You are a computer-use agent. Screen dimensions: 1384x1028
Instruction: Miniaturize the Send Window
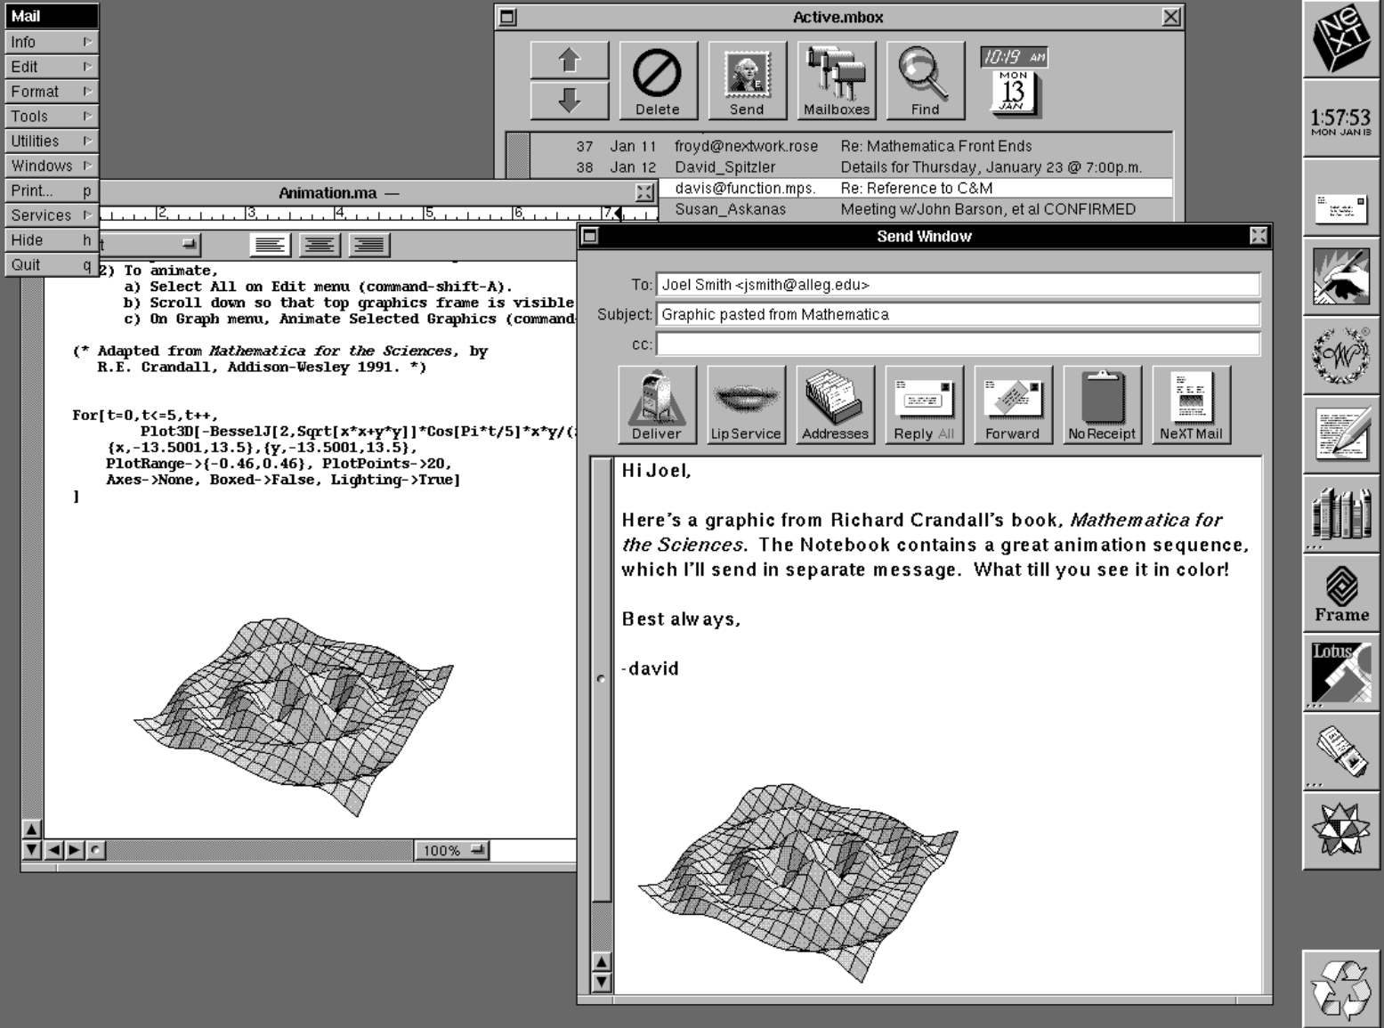click(x=589, y=236)
